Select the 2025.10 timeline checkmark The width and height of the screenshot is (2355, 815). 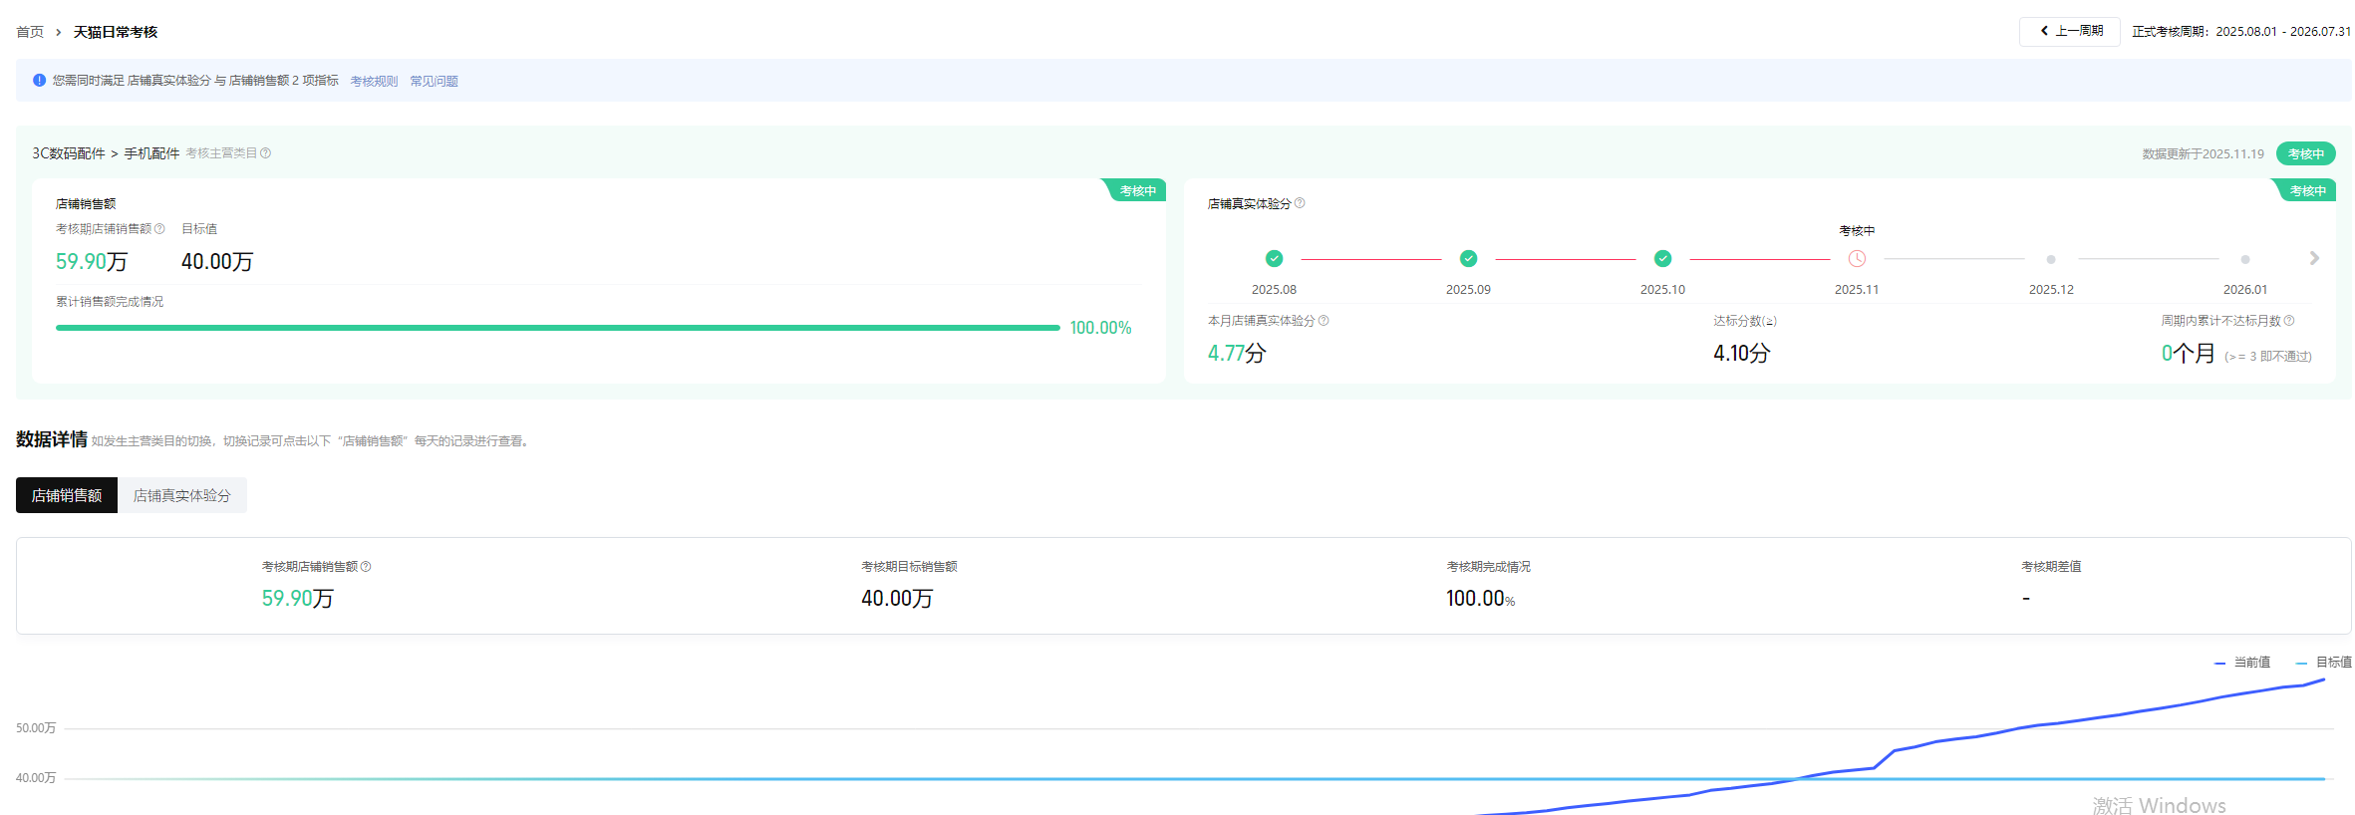(1662, 259)
